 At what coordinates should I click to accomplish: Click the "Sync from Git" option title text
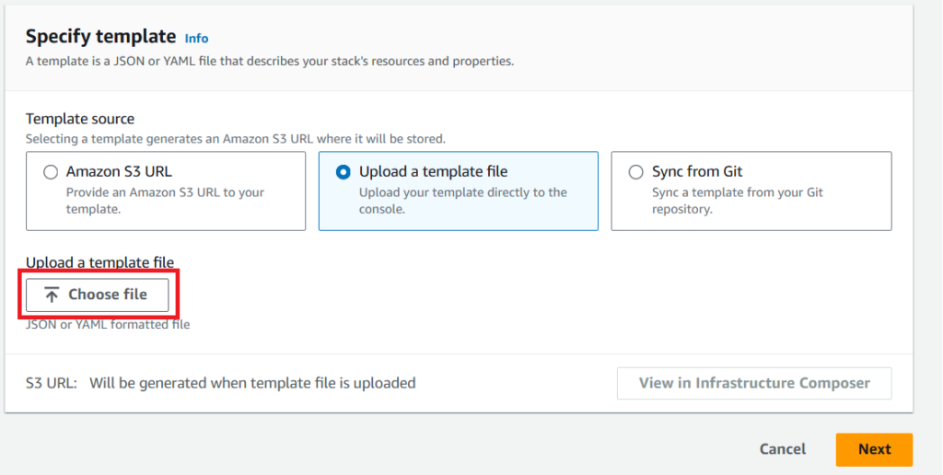click(697, 171)
